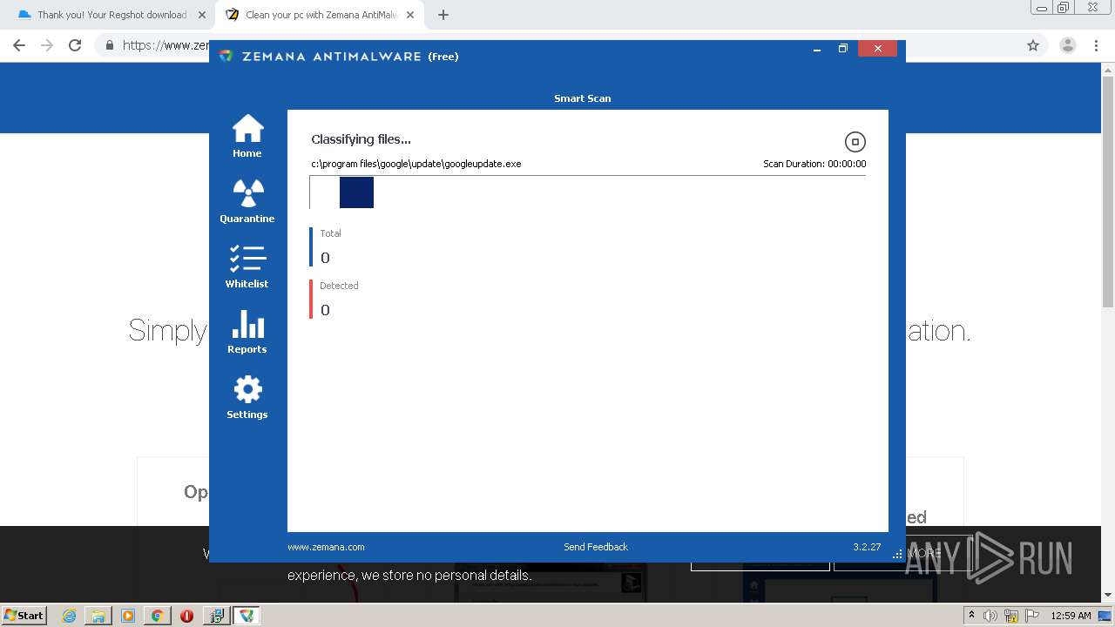
Task: Open Windows Explorer from taskbar
Action: [98, 616]
